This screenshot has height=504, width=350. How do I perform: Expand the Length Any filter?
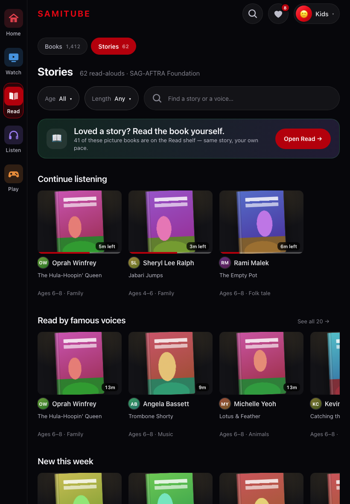tap(111, 98)
